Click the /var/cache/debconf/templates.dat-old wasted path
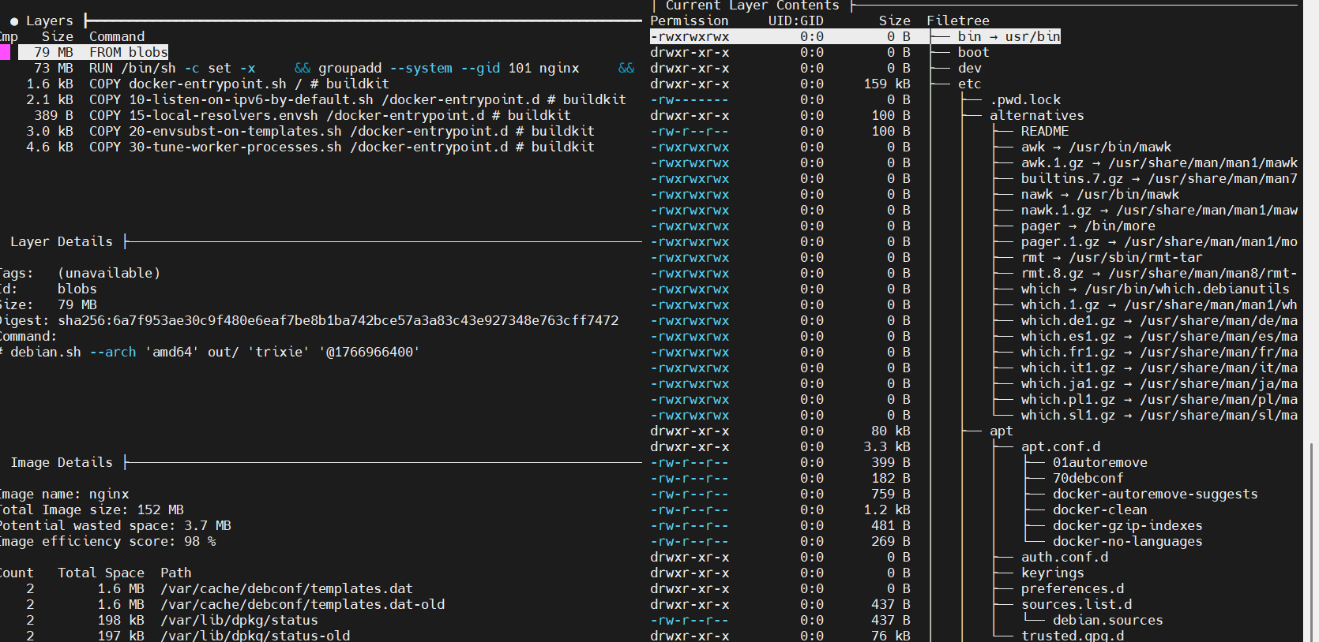 [303, 604]
